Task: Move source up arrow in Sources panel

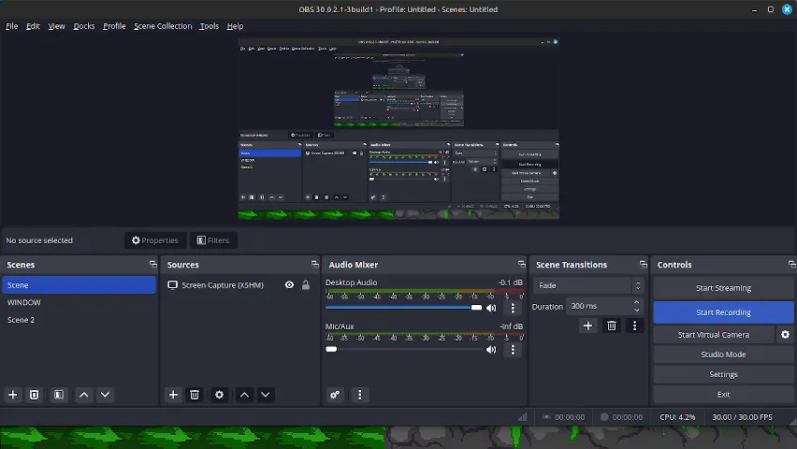Action: click(x=244, y=395)
